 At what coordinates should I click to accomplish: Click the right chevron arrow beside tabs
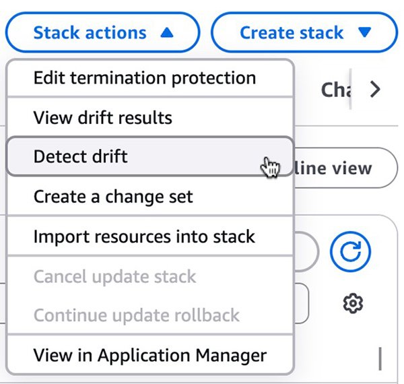pos(376,90)
